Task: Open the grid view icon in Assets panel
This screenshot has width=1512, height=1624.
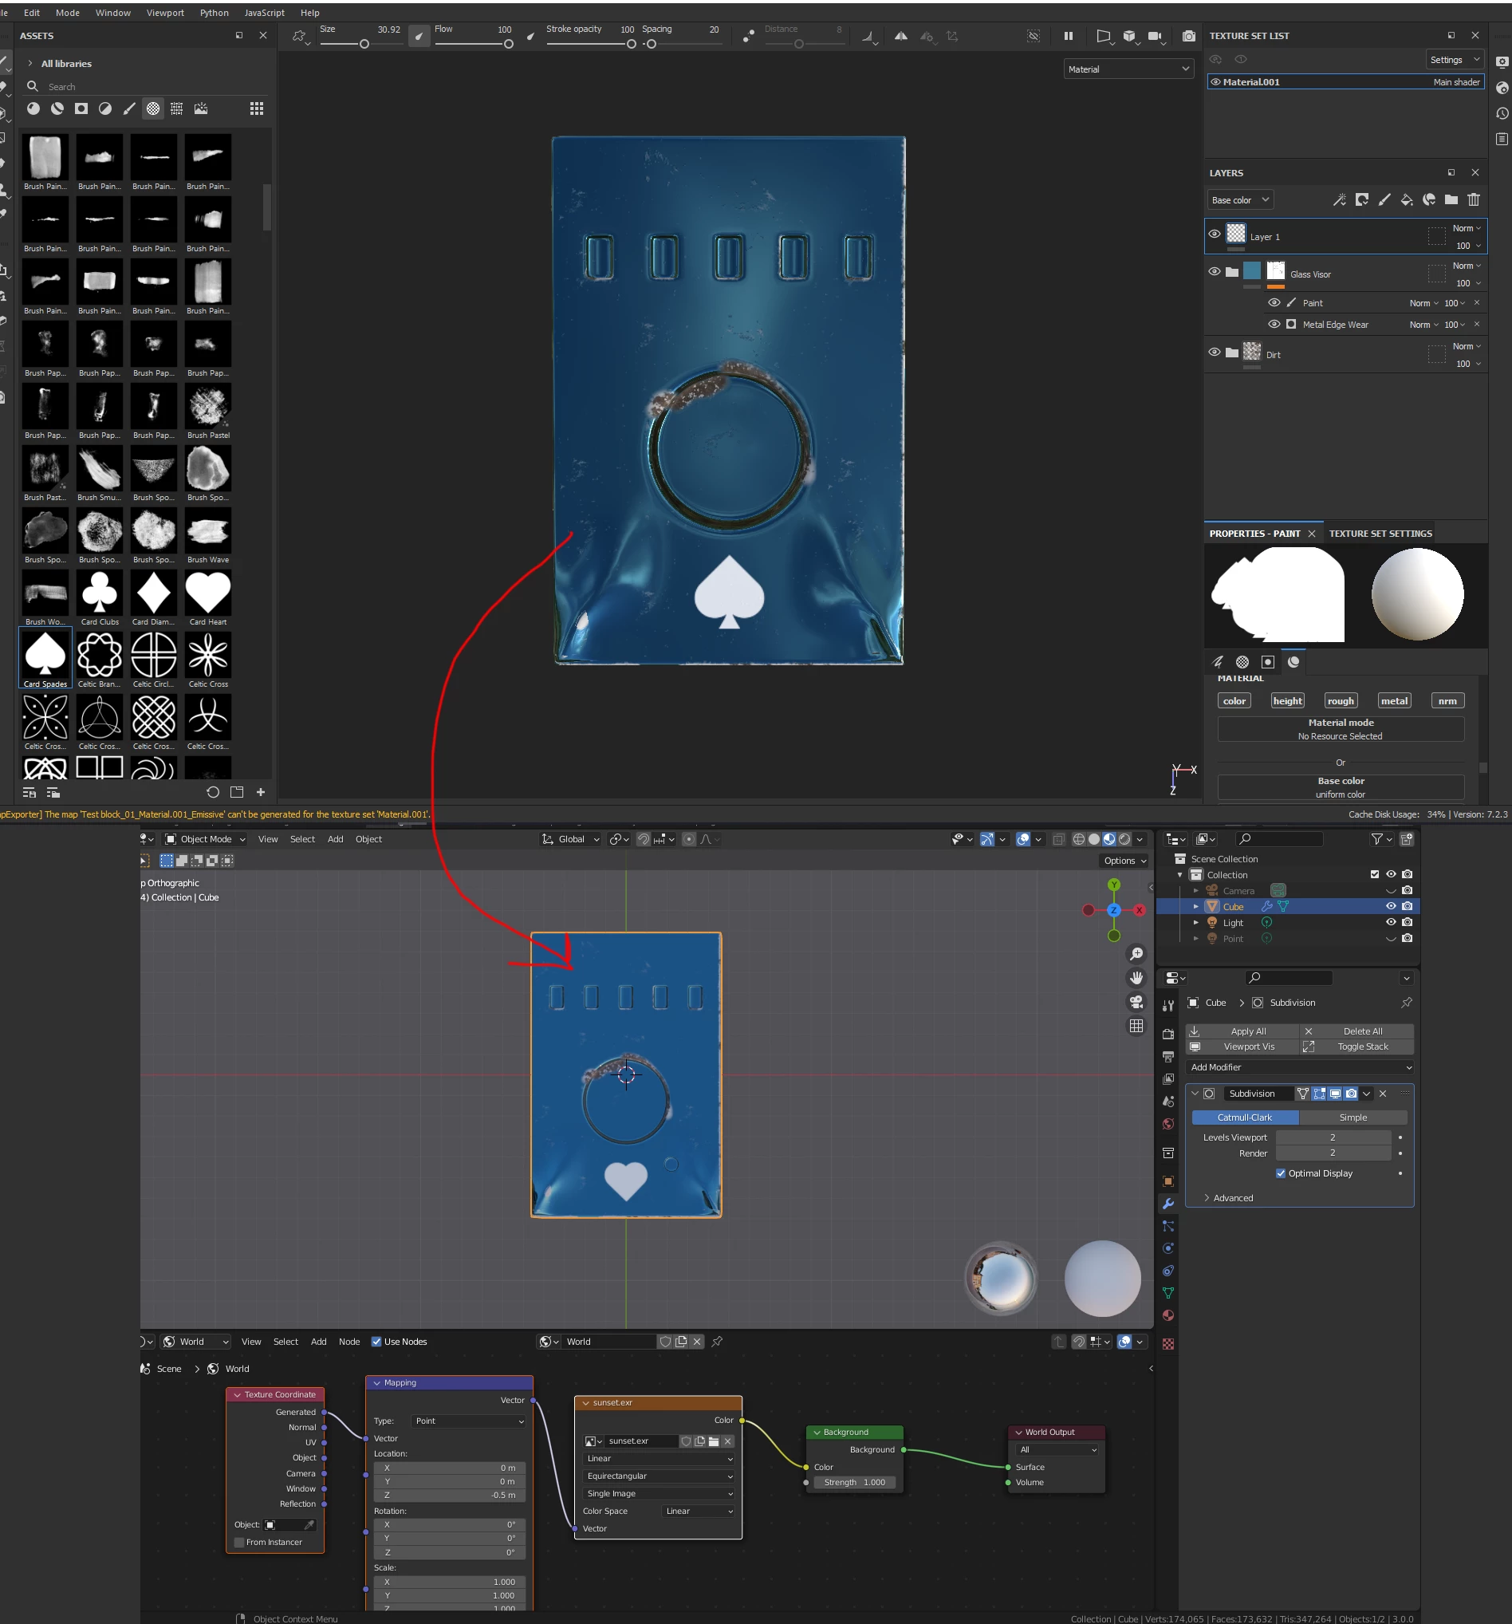Action: 257,108
